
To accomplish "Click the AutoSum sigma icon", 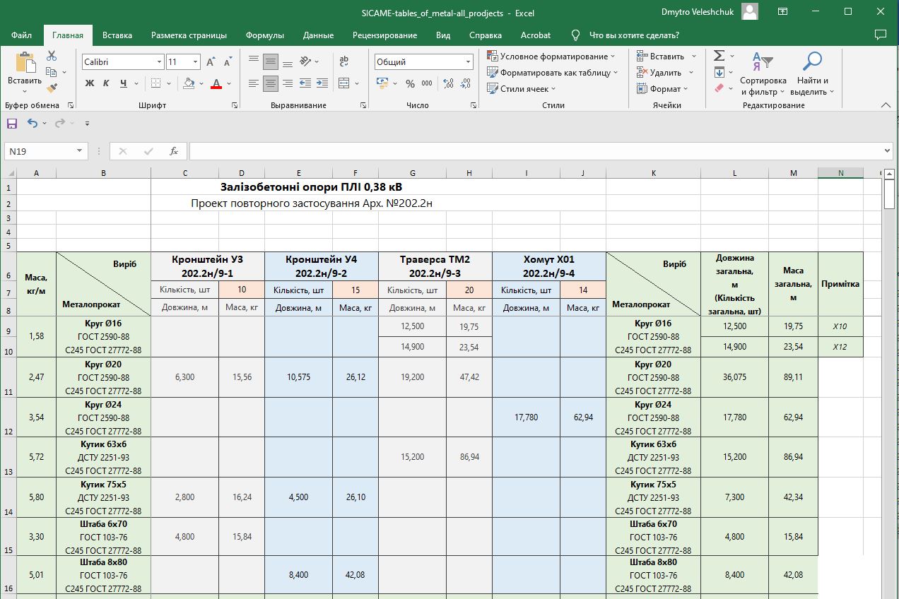I will 719,56.
